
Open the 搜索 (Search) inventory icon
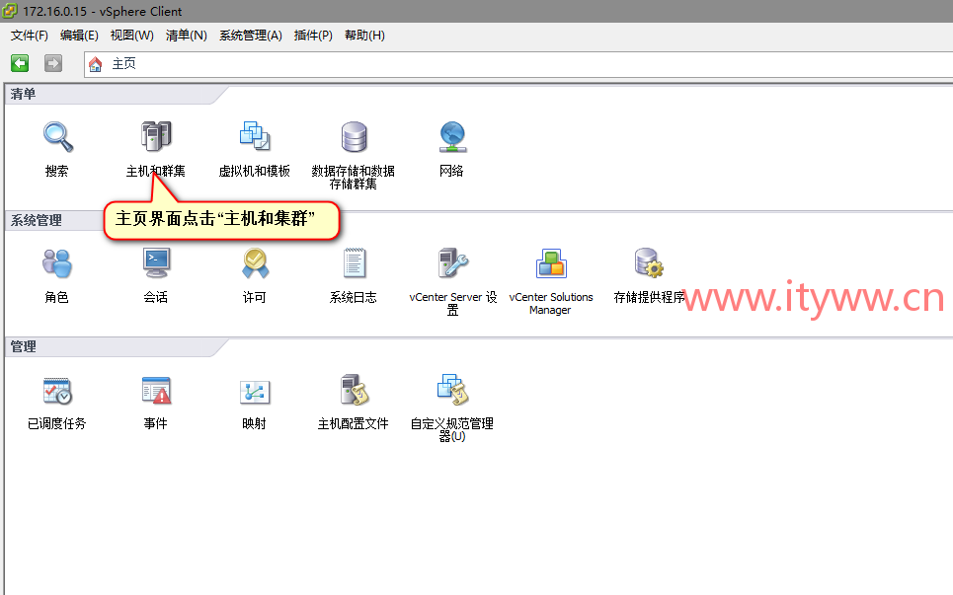tap(57, 137)
